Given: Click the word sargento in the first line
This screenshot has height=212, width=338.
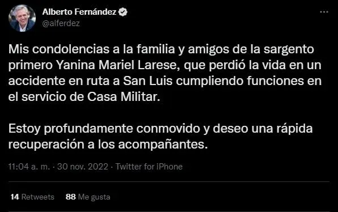Looking at the screenshot, I should click(x=289, y=49).
